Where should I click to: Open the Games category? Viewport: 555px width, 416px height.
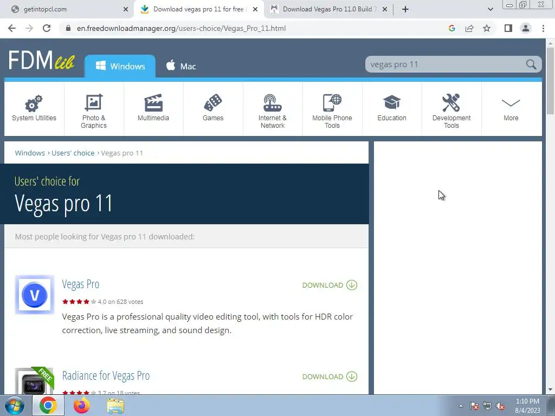click(212, 108)
